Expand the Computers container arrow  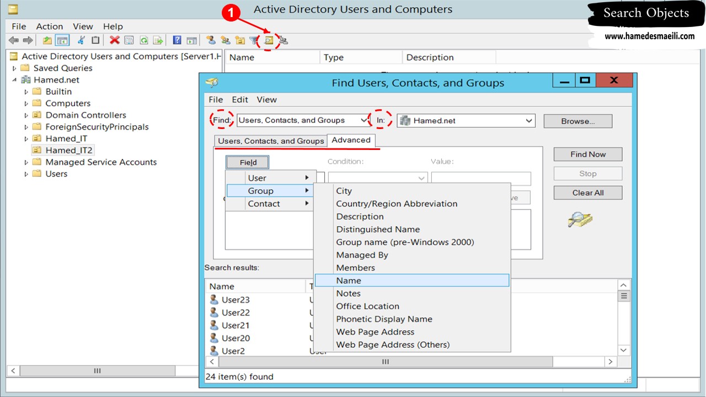(26, 103)
